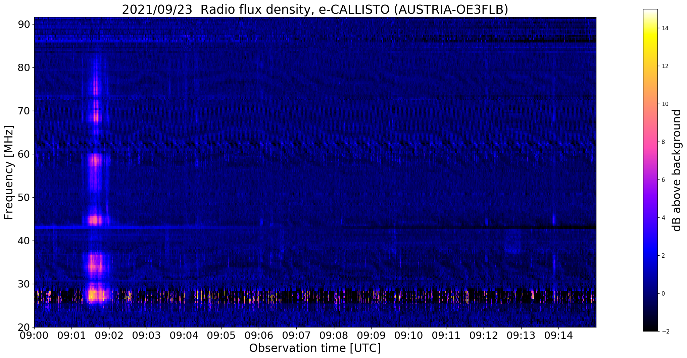Viewport: 687px width, 358px height.
Task: Select the 09:10 time tick label
Action: 409,336
